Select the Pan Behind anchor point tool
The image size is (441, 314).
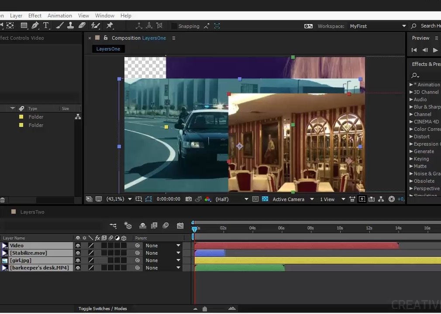(10, 26)
